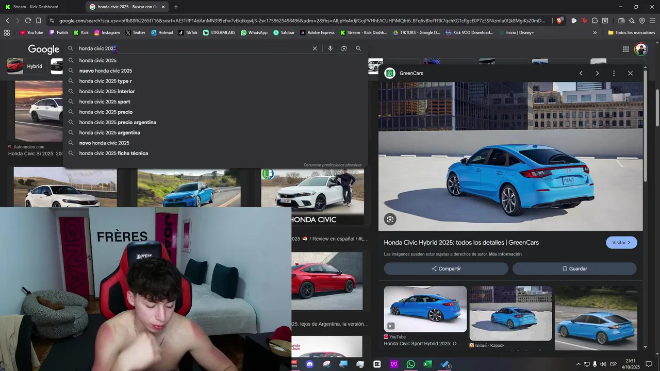The image size is (660, 371).
Task: Open Hotmail bookmark
Action: pos(162,32)
